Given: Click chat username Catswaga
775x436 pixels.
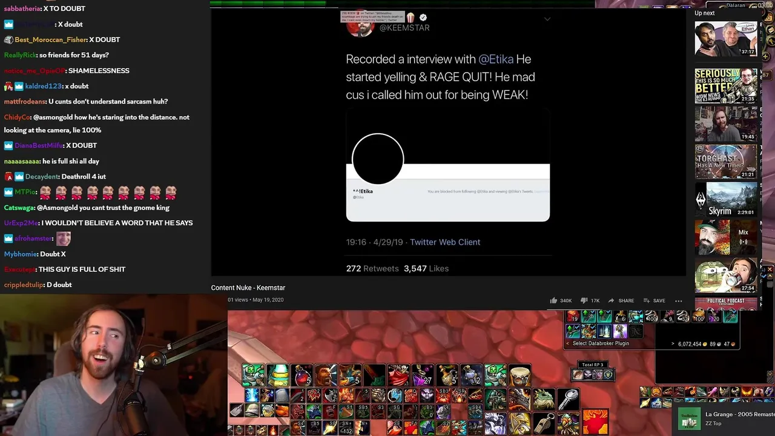Looking at the screenshot, I should point(19,208).
